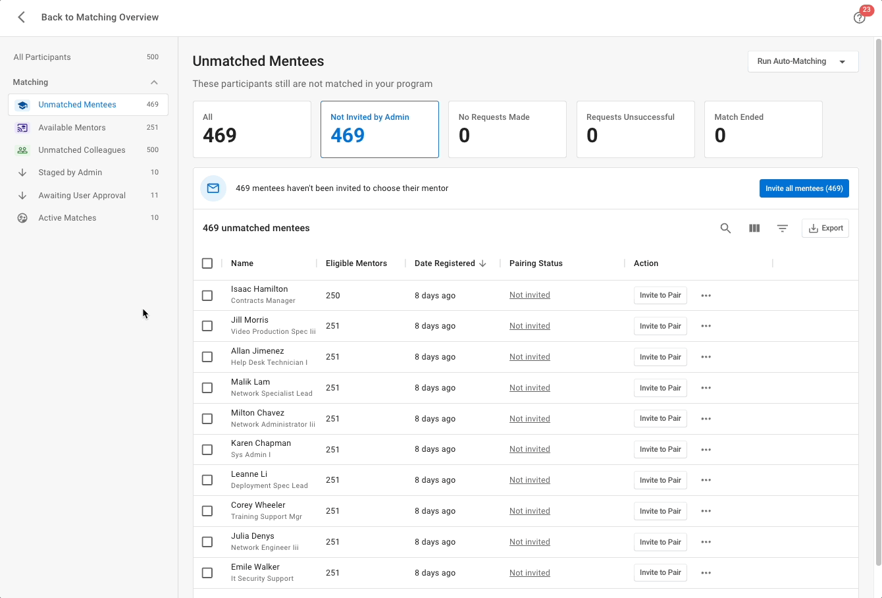Tick Emile Walker's checkbox
Image resolution: width=882 pixels, height=598 pixels.
point(207,573)
